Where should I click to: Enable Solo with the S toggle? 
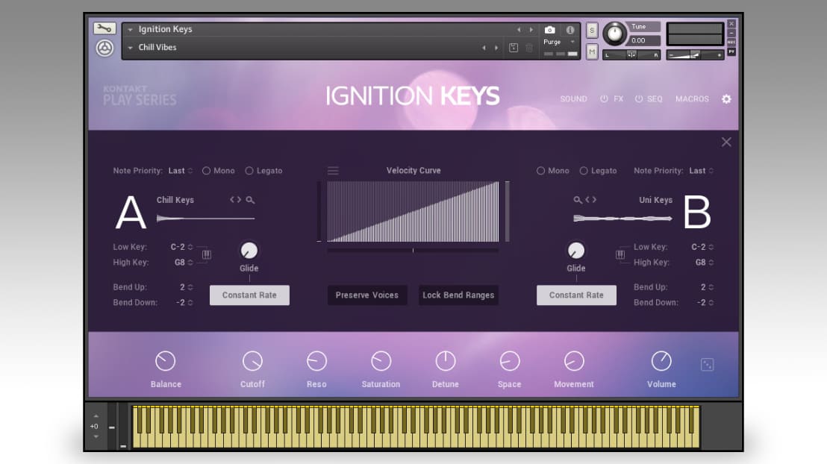(590, 29)
